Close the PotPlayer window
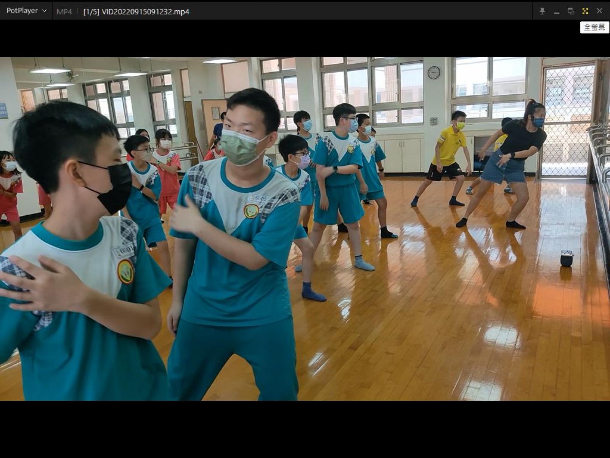This screenshot has width=610, height=458. pyautogui.click(x=599, y=11)
